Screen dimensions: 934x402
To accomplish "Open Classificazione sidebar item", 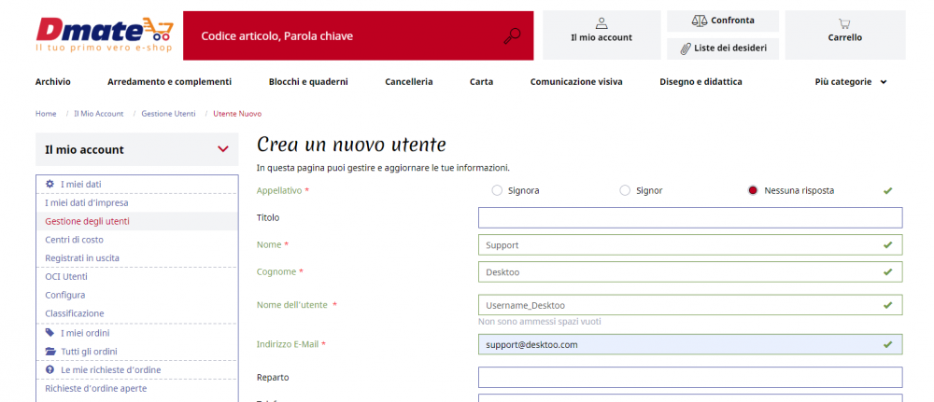I will tap(75, 313).
